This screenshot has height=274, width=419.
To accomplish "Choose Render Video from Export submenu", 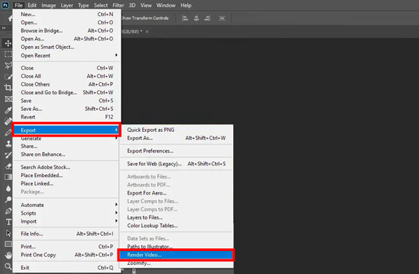I will [176, 254].
